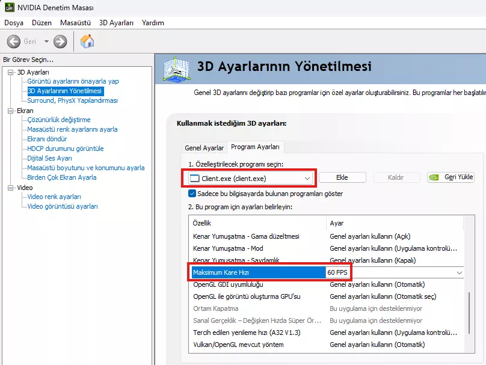Click NVIDIA logo on Geri Yükle button

coord(434,177)
